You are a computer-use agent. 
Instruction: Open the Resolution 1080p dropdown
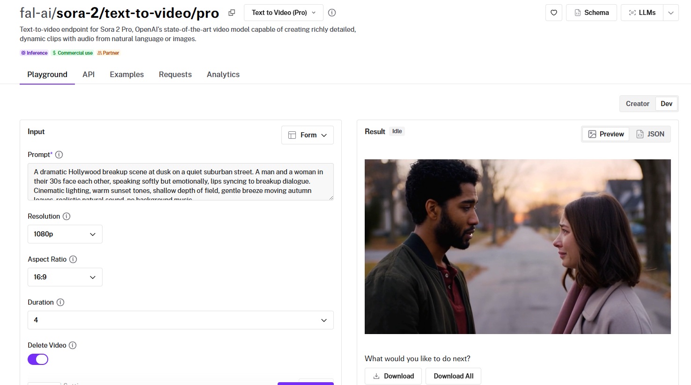(65, 234)
